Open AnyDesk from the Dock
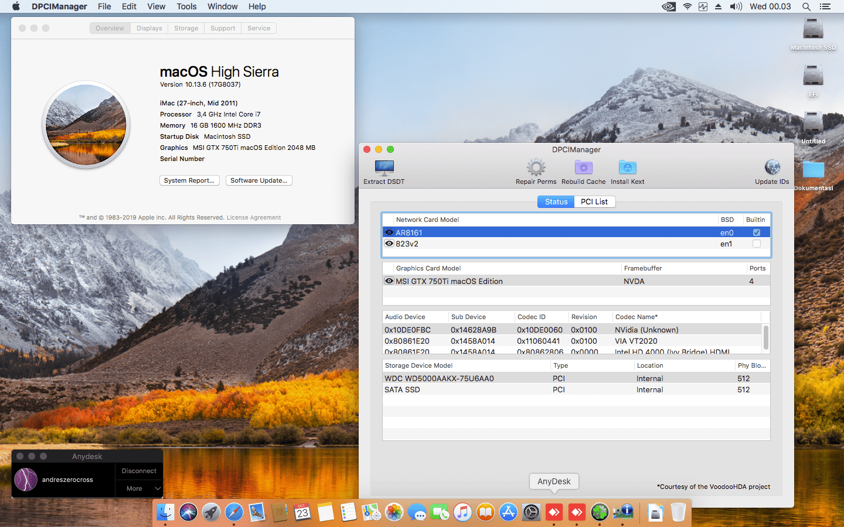The height and width of the screenshot is (527, 844). 554,512
